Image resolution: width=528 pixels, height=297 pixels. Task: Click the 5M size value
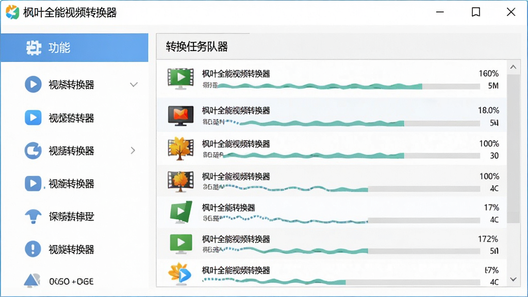click(x=493, y=86)
